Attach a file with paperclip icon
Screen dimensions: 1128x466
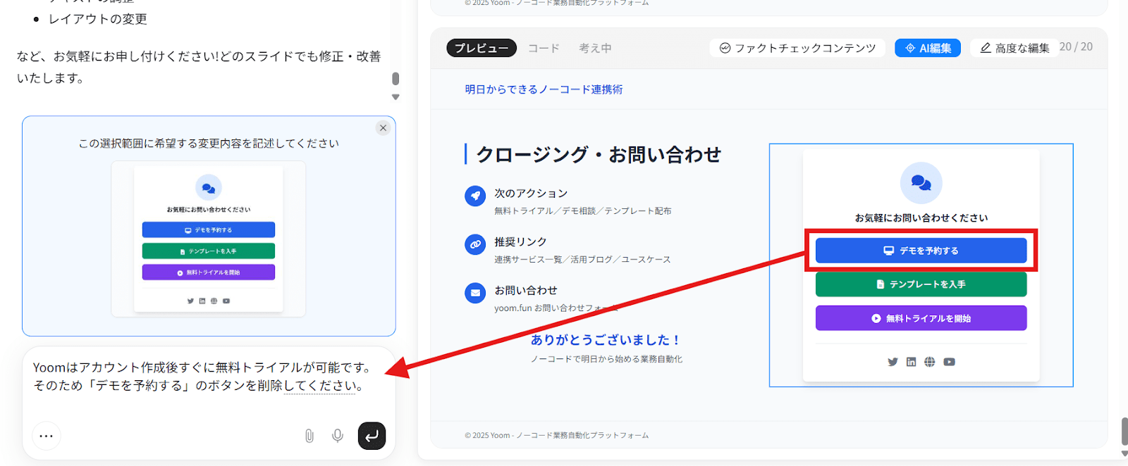(309, 436)
